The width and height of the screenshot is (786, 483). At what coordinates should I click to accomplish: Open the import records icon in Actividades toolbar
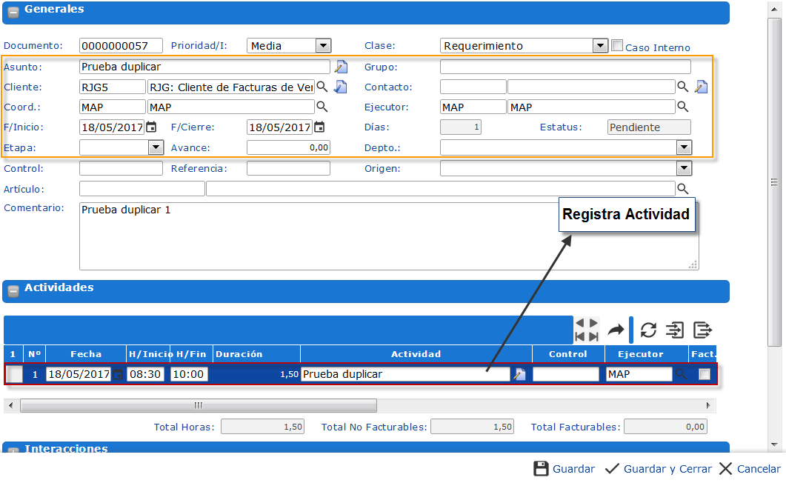coord(675,330)
